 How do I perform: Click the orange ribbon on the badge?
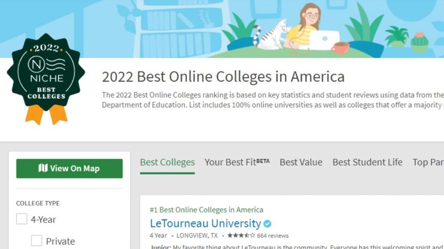click(x=46, y=114)
